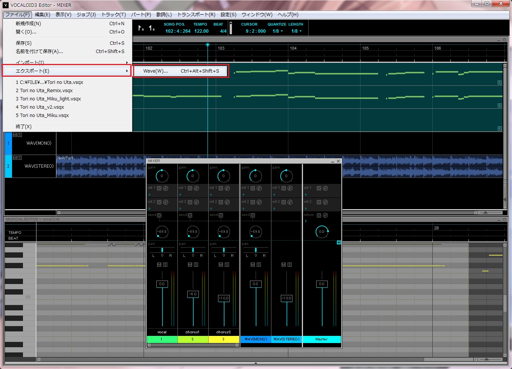The image size is (512, 369).
Task: Select 終了(X) to exit
Action: pyautogui.click(x=68, y=127)
